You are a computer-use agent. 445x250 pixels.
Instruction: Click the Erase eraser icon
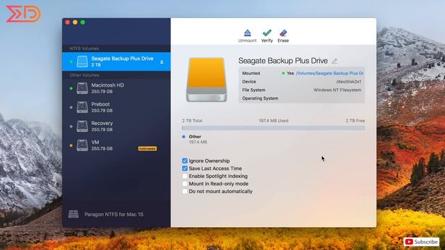click(x=283, y=33)
